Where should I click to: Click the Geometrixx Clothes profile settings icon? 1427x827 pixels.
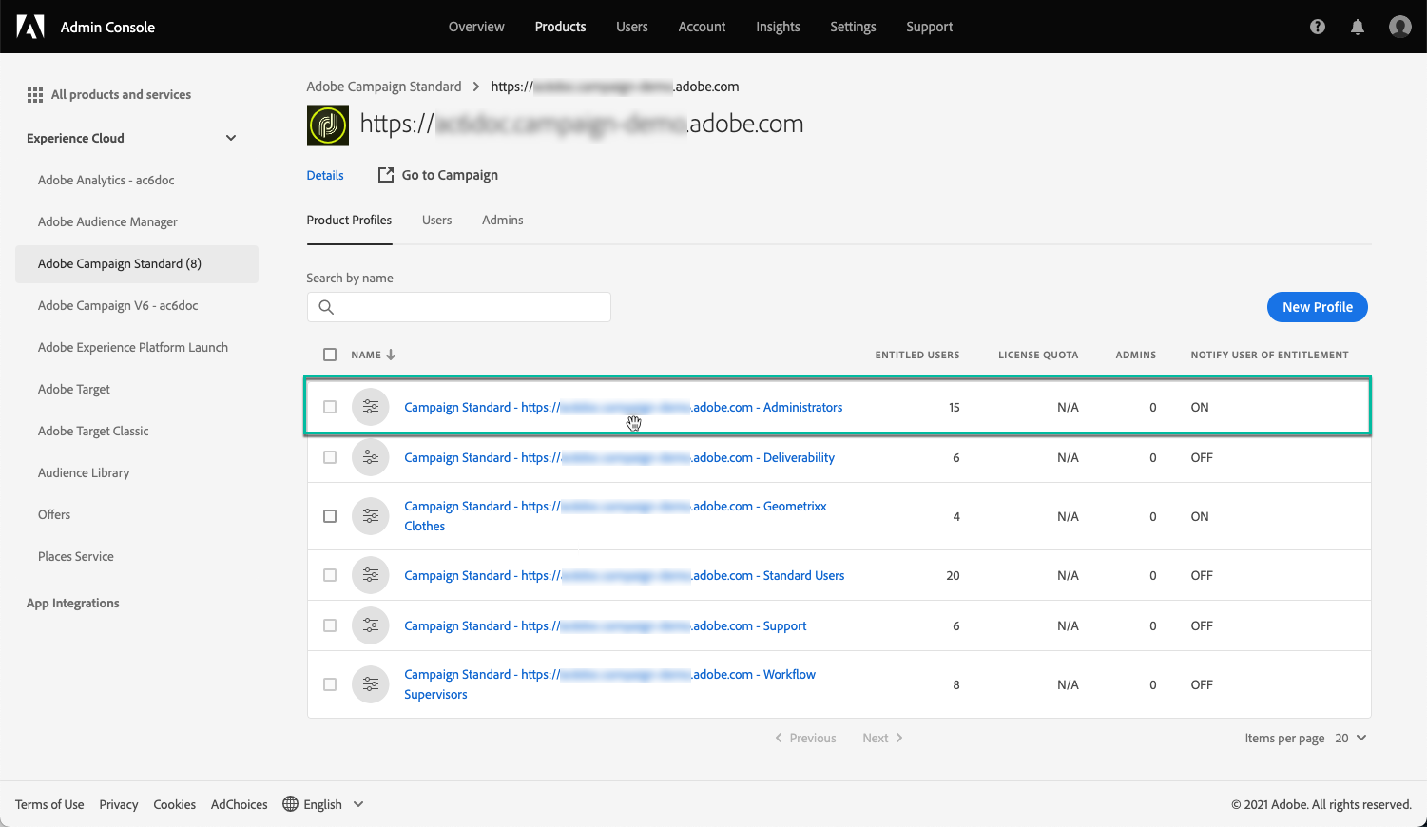[x=371, y=516]
